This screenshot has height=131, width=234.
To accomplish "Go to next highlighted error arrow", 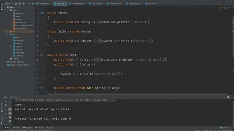I will click(x=232, y=8).
